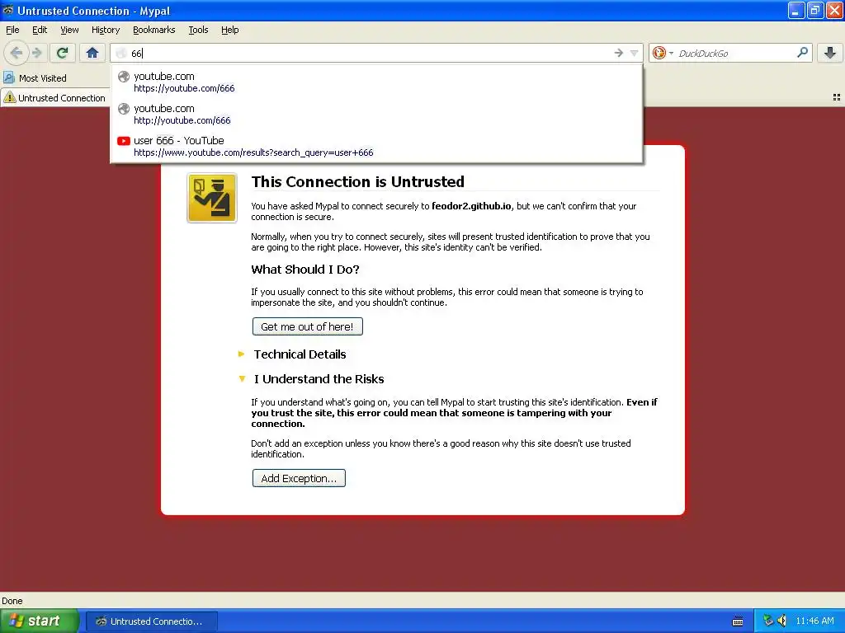Click the Done status bar text

[12, 601]
